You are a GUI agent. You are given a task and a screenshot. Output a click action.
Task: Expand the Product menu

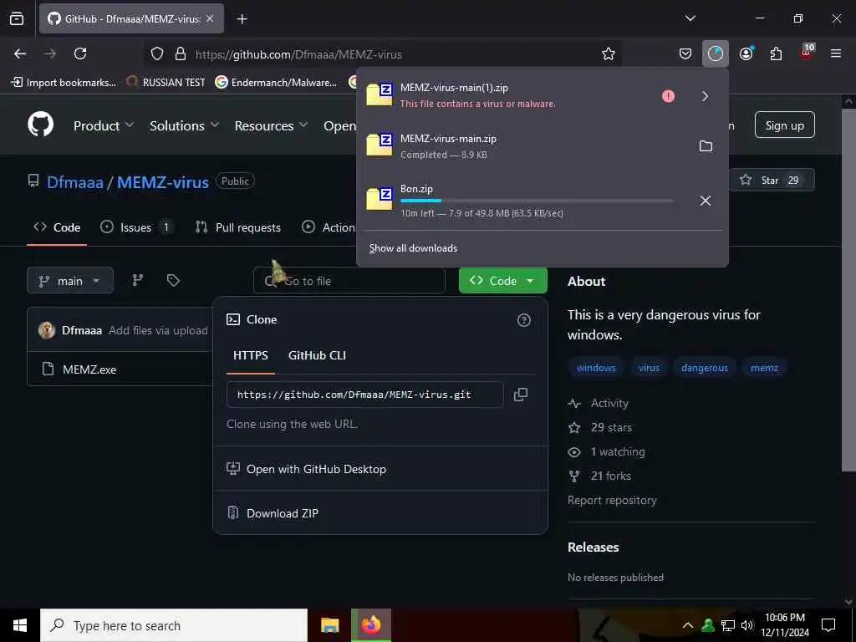click(x=104, y=125)
